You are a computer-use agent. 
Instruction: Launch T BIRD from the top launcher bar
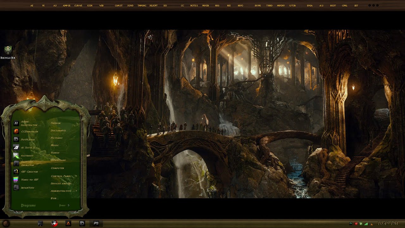pos(269,6)
